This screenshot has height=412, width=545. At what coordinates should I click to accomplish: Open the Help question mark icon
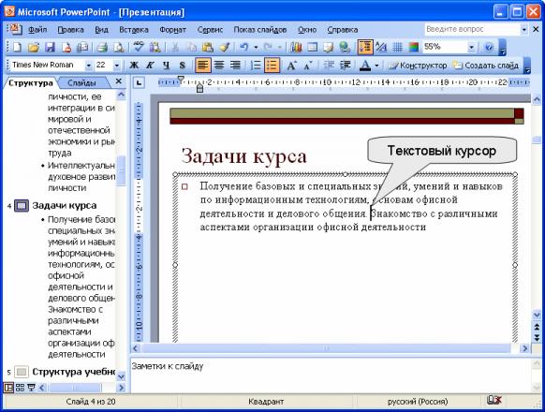(489, 47)
